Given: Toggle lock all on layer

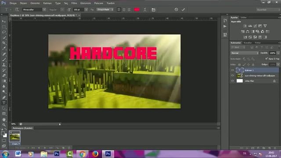Looking at the screenshot, I should point(253,65).
